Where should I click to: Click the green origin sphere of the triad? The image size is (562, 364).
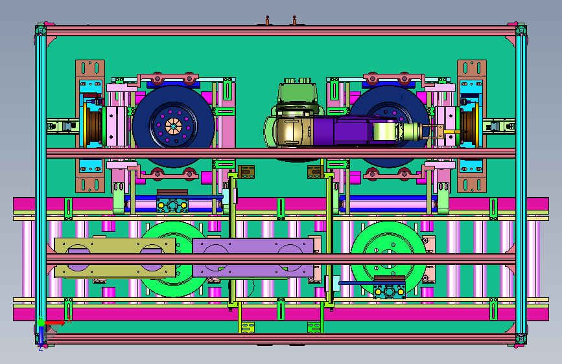point(41,323)
